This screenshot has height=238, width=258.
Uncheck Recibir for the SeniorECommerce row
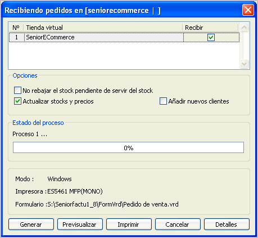pyautogui.click(x=211, y=37)
